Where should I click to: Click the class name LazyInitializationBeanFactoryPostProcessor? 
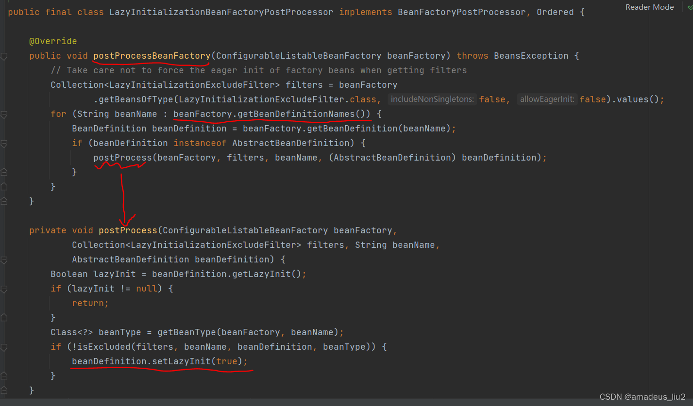pyautogui.click(x=221, y=12)
